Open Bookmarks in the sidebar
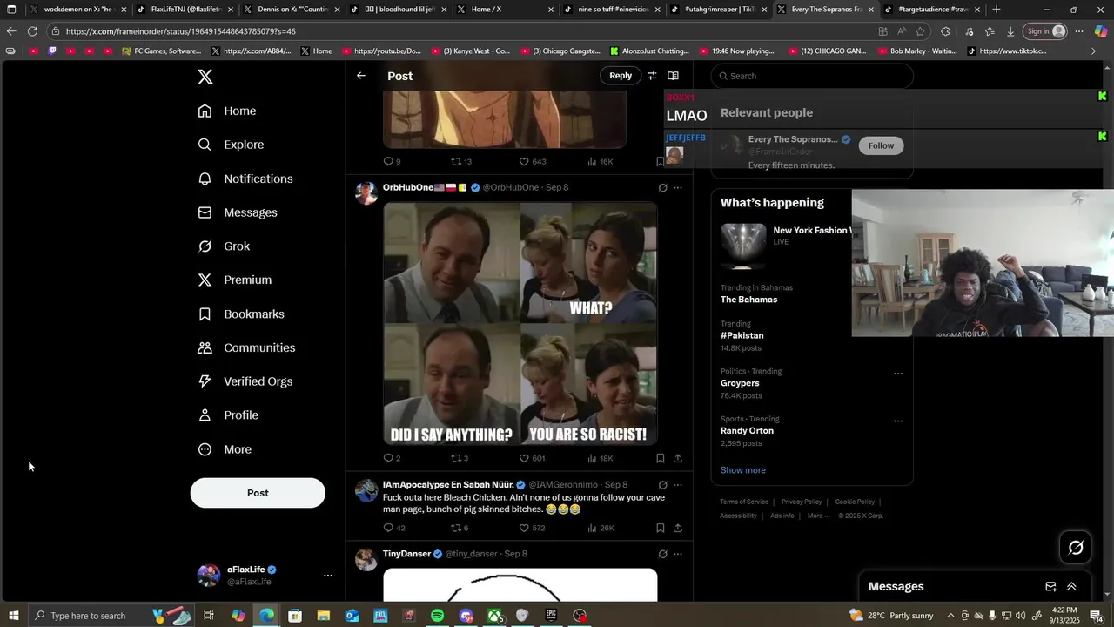 241,313
